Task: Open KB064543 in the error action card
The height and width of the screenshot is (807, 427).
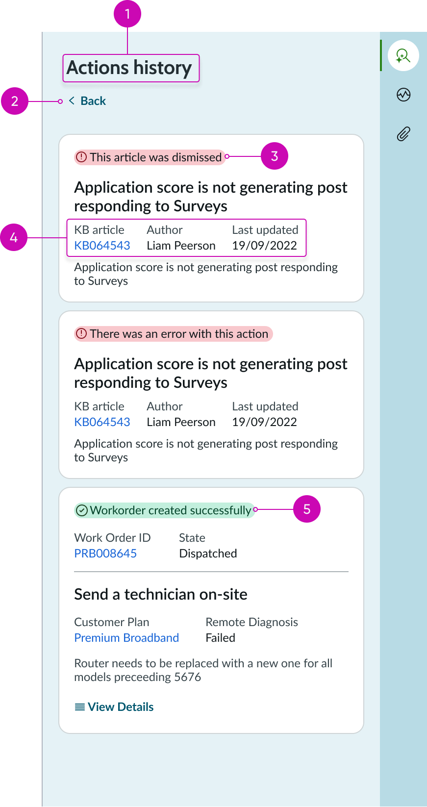Action: point(102,422)
